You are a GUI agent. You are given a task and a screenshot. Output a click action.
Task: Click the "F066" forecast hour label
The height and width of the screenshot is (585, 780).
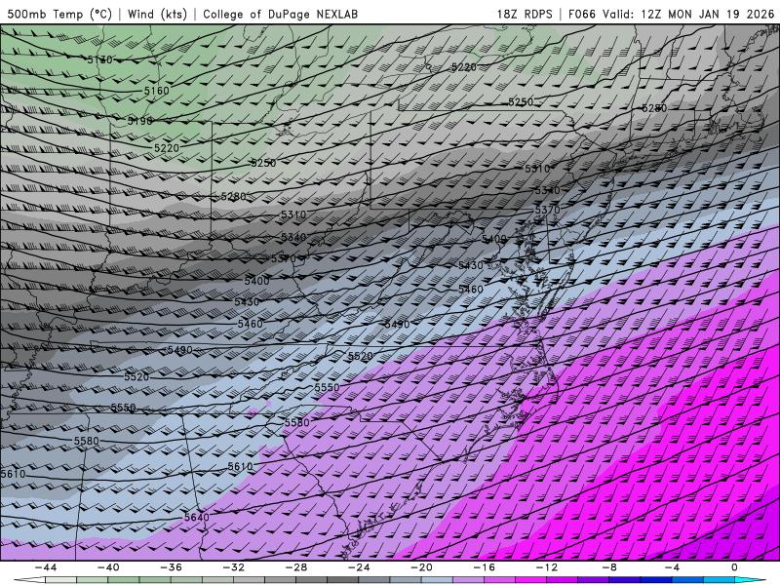pos(581,14)
